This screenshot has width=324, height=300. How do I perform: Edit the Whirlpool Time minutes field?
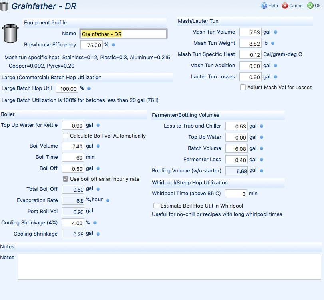pyautogui.click(x=236, y=194)
